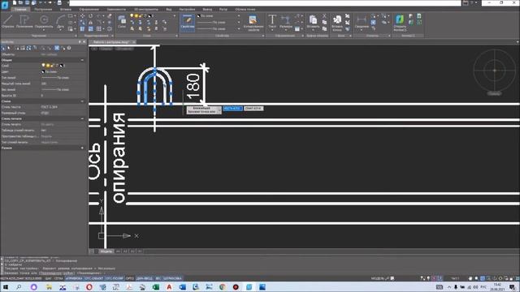Open the linetype dropdown in the properties ribbon group

pyautogui.click(x=239, y=22)
